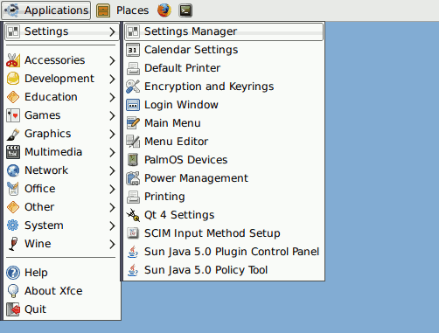Click the Calendar Settings icon

[x=133, y=50]
